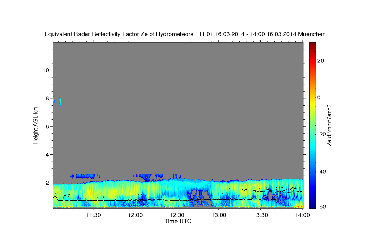Click the location label 'Muenchen'

click(312, 34)
